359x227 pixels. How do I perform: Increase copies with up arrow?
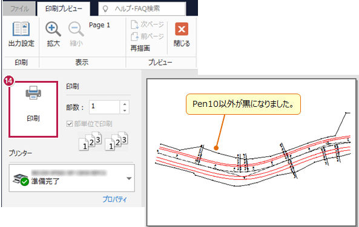(125, 104)
